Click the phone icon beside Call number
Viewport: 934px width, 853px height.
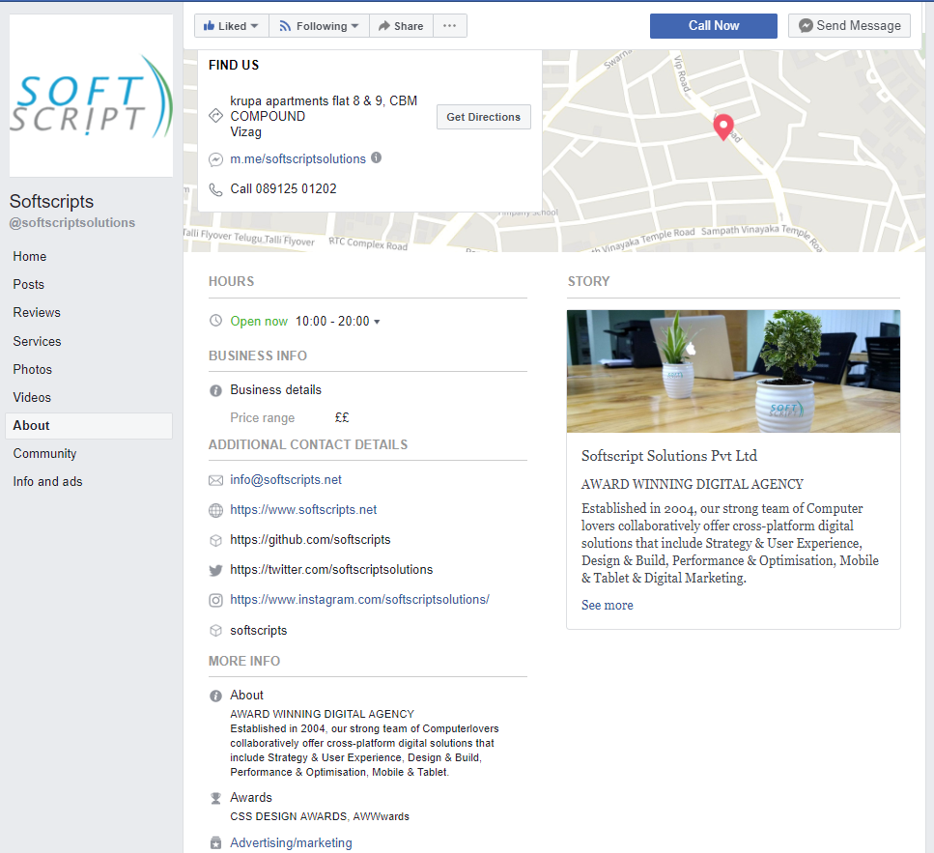point(215,189)
